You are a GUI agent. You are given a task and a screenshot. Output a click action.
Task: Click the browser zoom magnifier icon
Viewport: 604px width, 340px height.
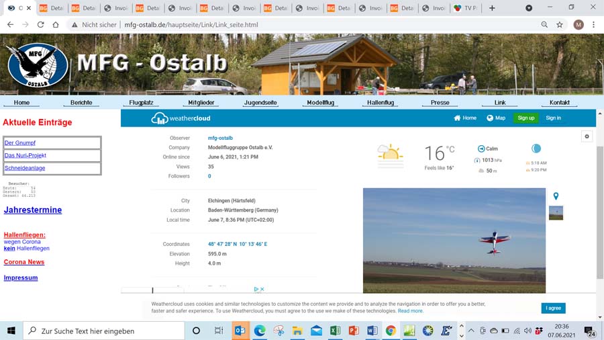click(544, 25)
